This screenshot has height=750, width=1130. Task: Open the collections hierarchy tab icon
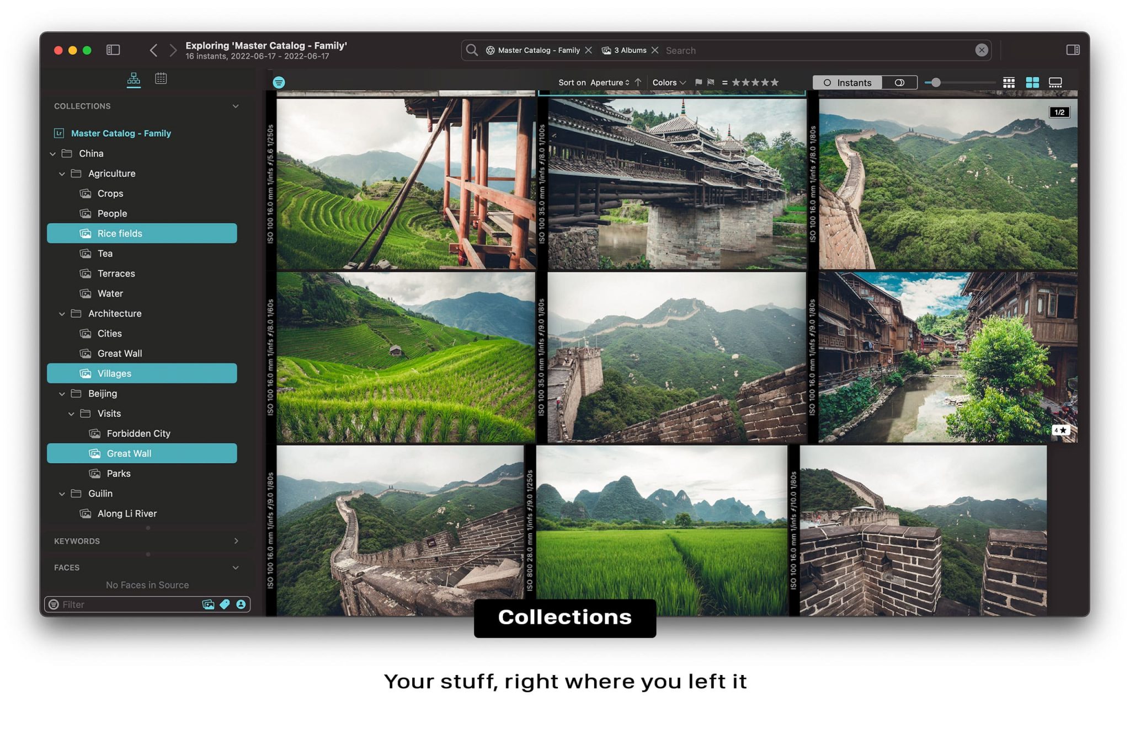(134, 79)
